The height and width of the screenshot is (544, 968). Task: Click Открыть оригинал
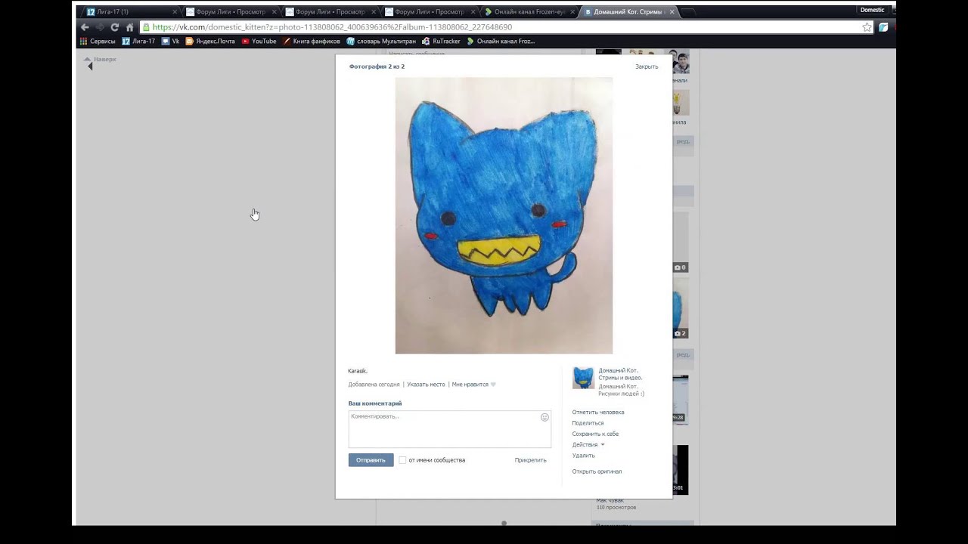597,471
